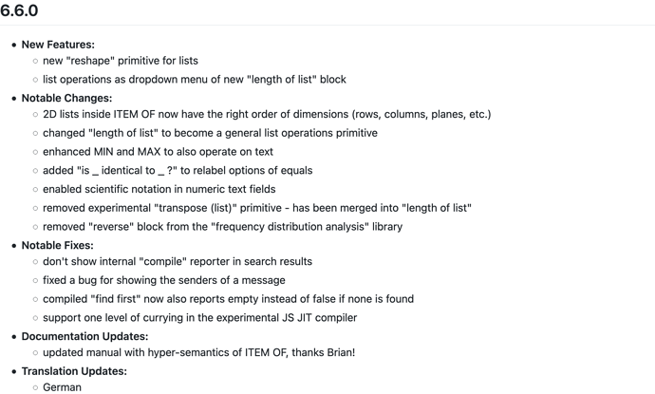Click the enabled scientific notation line
Viewport: 655px width, 394px height.
[159, 189]
